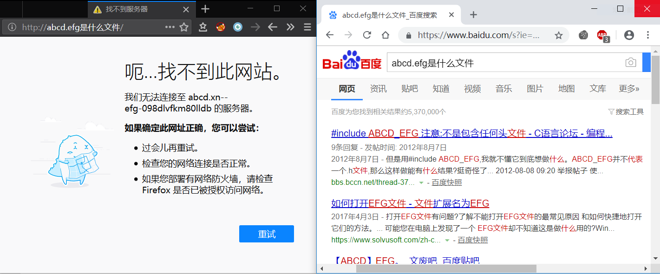Image resolution: width=660 pixels, height=274 pixels.
Task: Open Firefox hamburger menu
Action: [307, 27]
